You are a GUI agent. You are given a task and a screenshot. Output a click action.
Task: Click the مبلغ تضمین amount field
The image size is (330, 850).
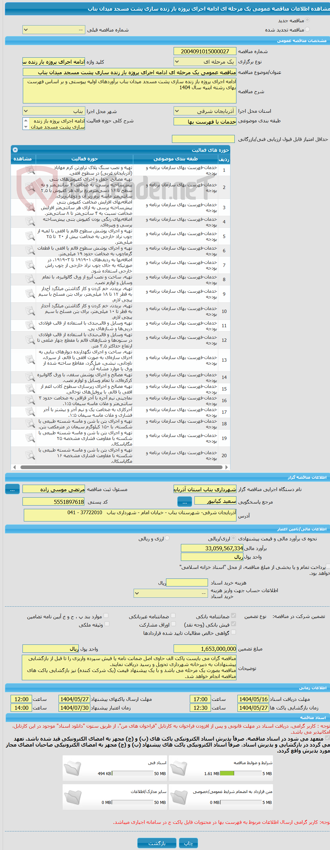[205, 649]
